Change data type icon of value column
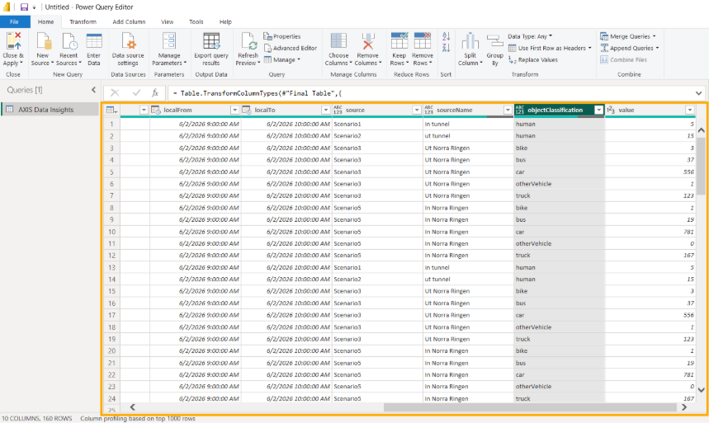This screenshot has height=423, width=709. point(611,110)
